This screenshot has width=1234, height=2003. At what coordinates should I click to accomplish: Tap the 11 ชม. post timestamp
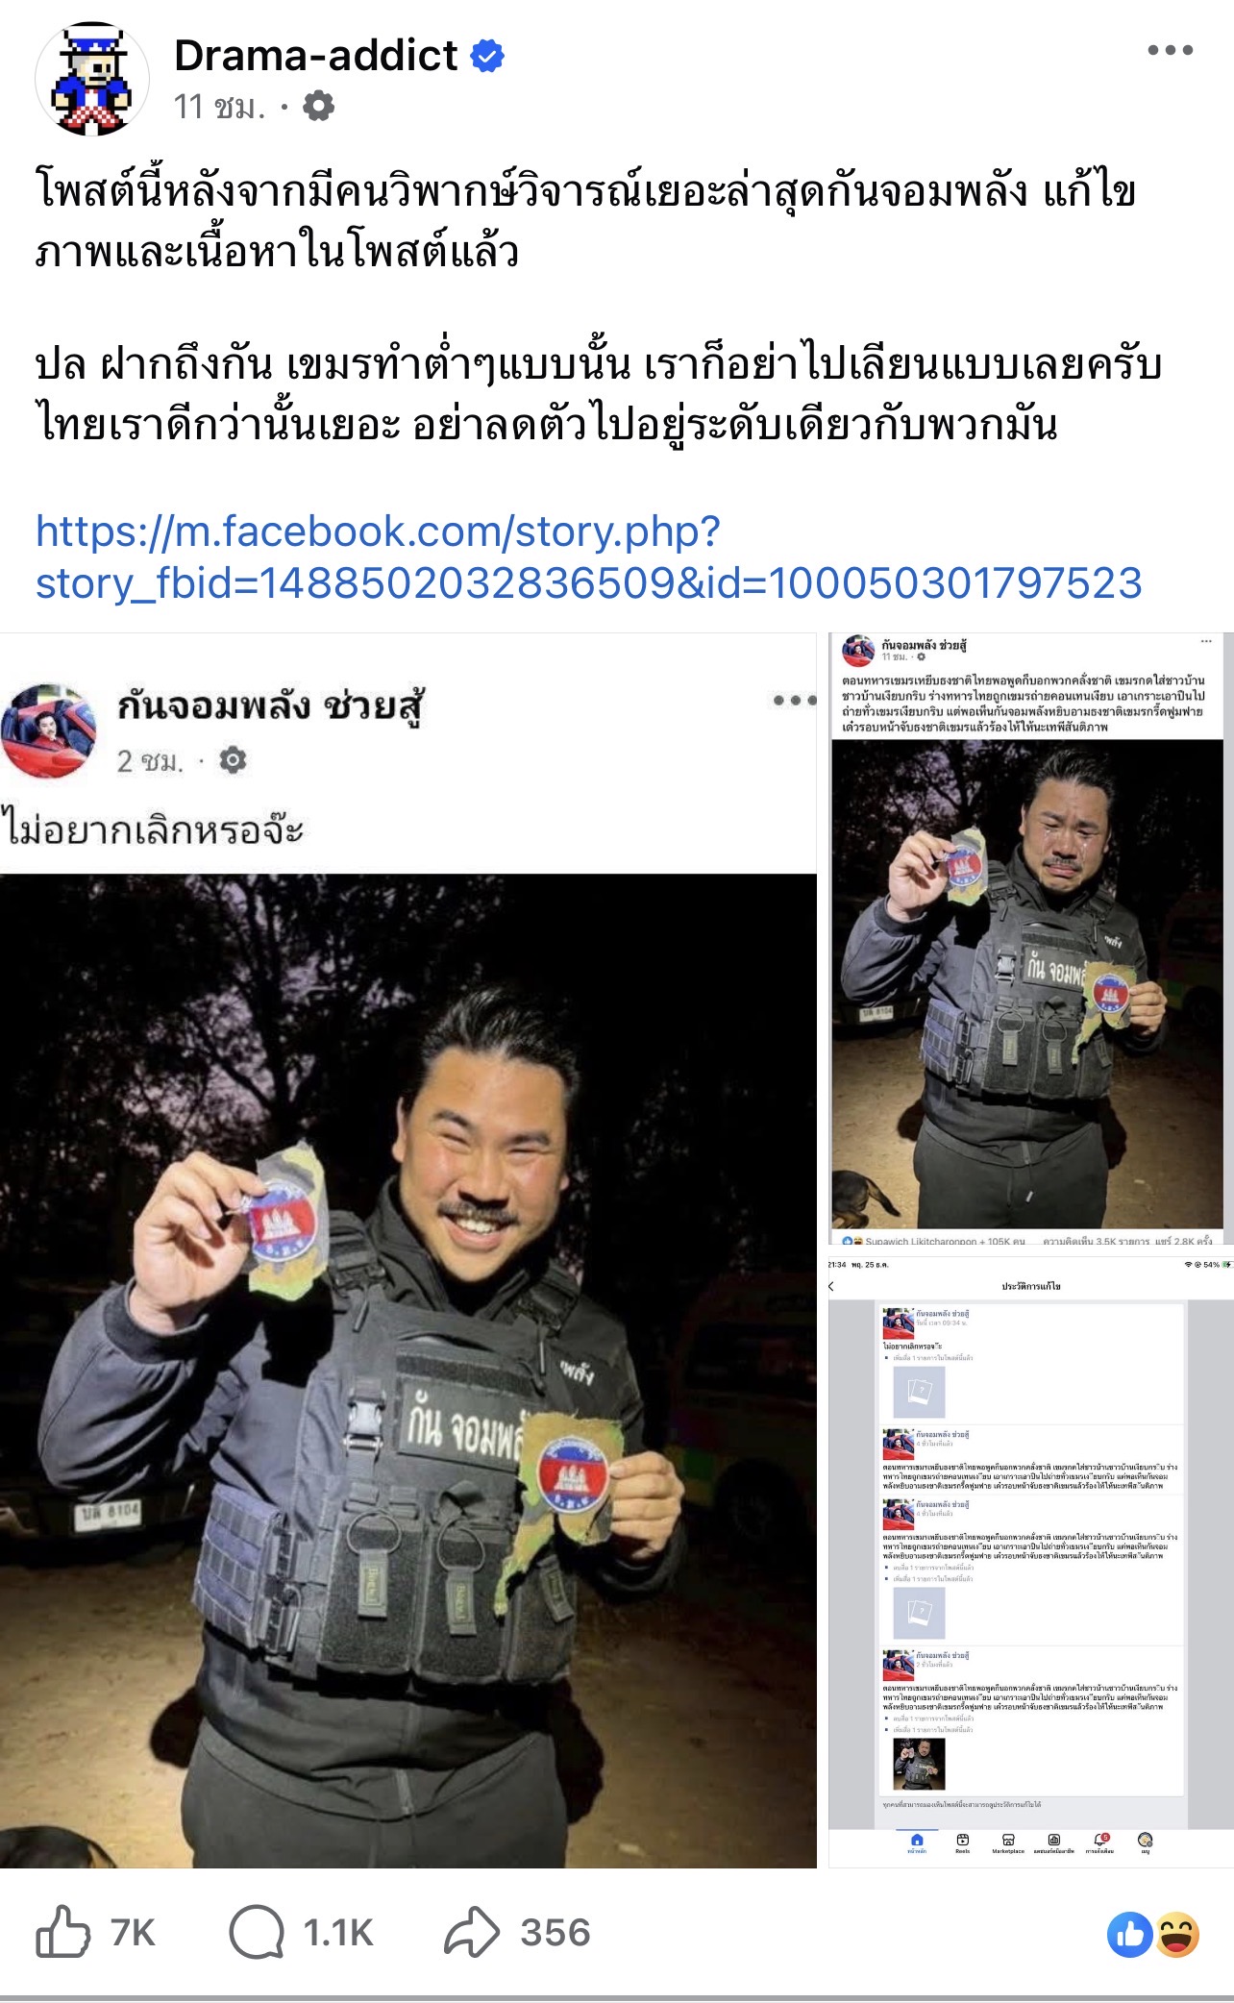(220, 106)
